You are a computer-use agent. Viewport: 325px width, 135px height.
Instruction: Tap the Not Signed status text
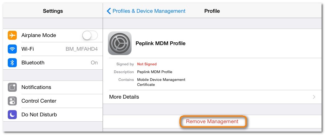click(147, 64)
